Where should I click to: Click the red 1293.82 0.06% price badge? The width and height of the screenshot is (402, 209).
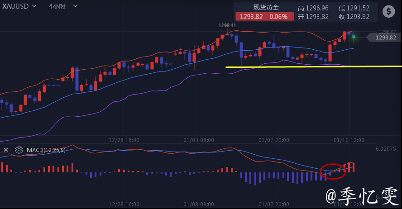(263, 17)
